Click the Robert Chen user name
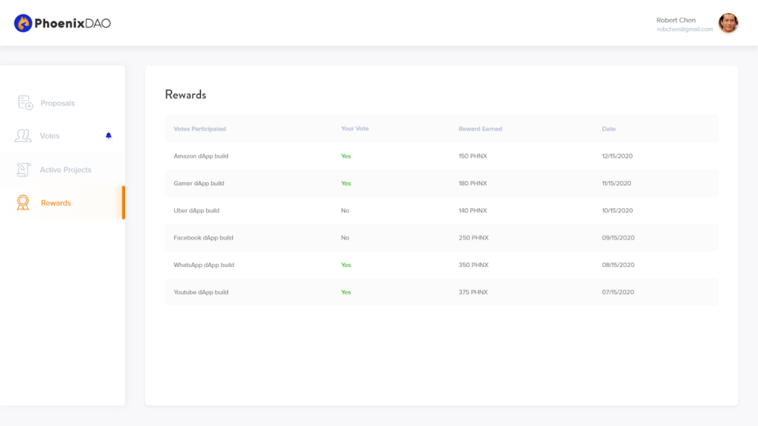Screen dimensions: 758x426 coord(676,20)
